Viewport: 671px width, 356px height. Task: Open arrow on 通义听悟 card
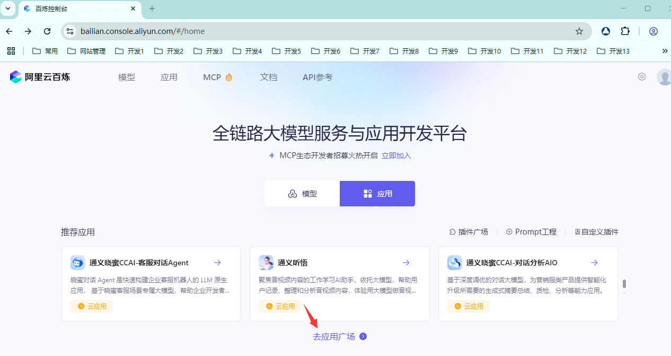pos(406,263)
